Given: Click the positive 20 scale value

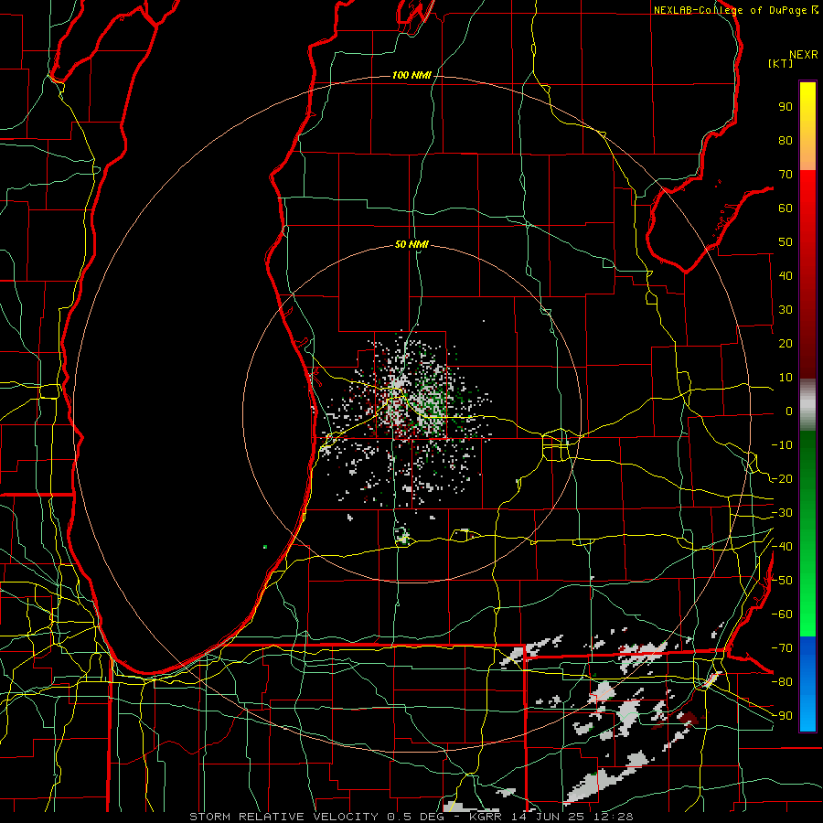Looking at the screenshot, I should 786,343.
